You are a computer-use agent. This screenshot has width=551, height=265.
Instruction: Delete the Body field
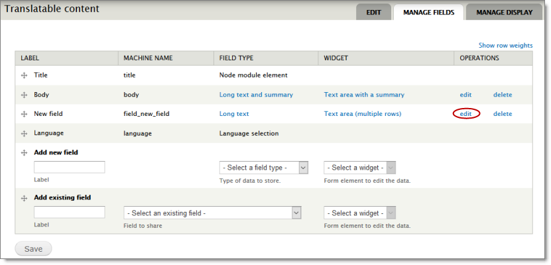503,95
